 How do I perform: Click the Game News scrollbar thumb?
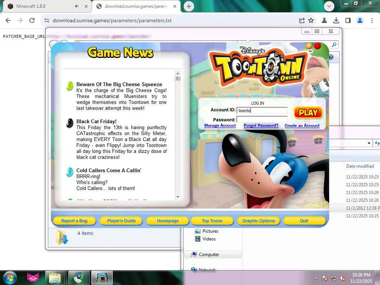(x=178, y=79)
